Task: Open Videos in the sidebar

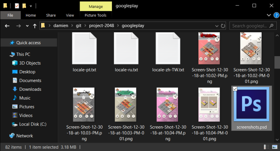Action: point(26,115)
